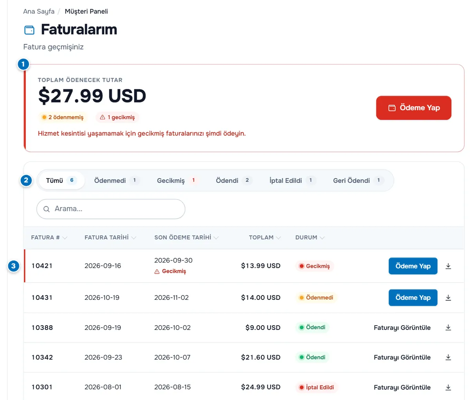
Task: Click the search magnifier icon
Action: click(x=46, y=209)
